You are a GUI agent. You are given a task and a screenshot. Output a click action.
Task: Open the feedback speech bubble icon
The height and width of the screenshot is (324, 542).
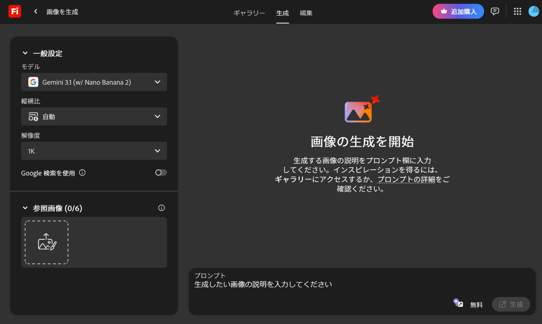494,11
